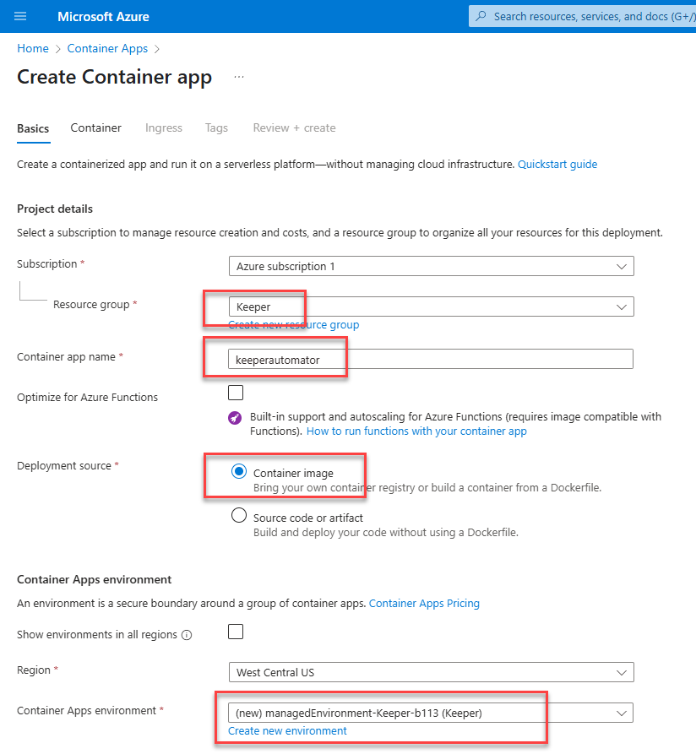Image resolution: width=696 pixels, height=754 pixels.
Task: Click the info icon next to Show environments
Action: [187, 635]
